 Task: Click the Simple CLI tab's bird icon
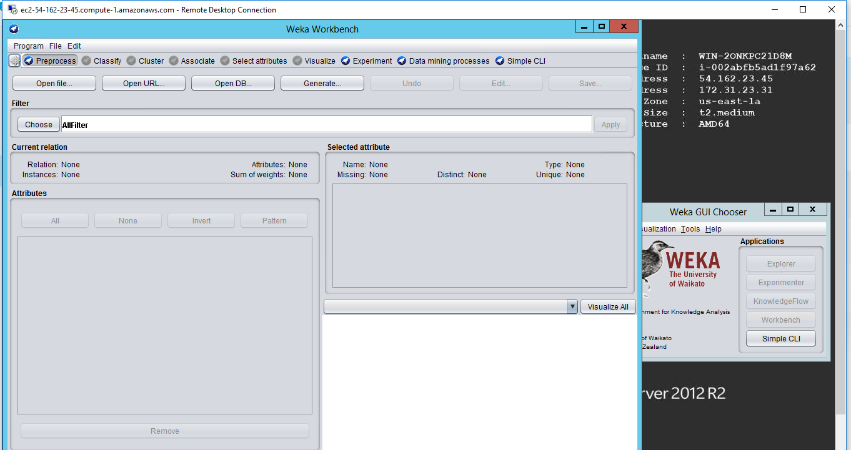[500, 61]
